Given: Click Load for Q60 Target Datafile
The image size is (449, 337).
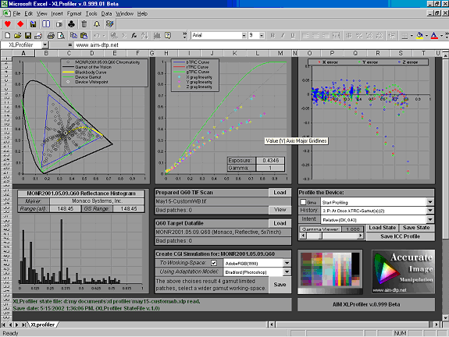Looking at the screenshot, I should (x=280, y=223).
